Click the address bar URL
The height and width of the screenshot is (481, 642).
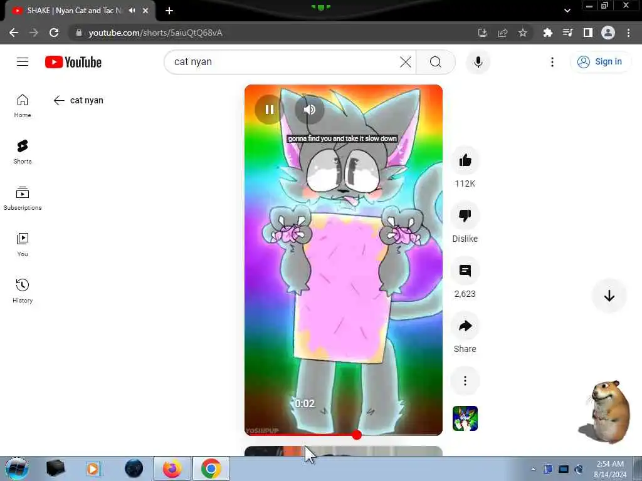click(x=155, y=33)
